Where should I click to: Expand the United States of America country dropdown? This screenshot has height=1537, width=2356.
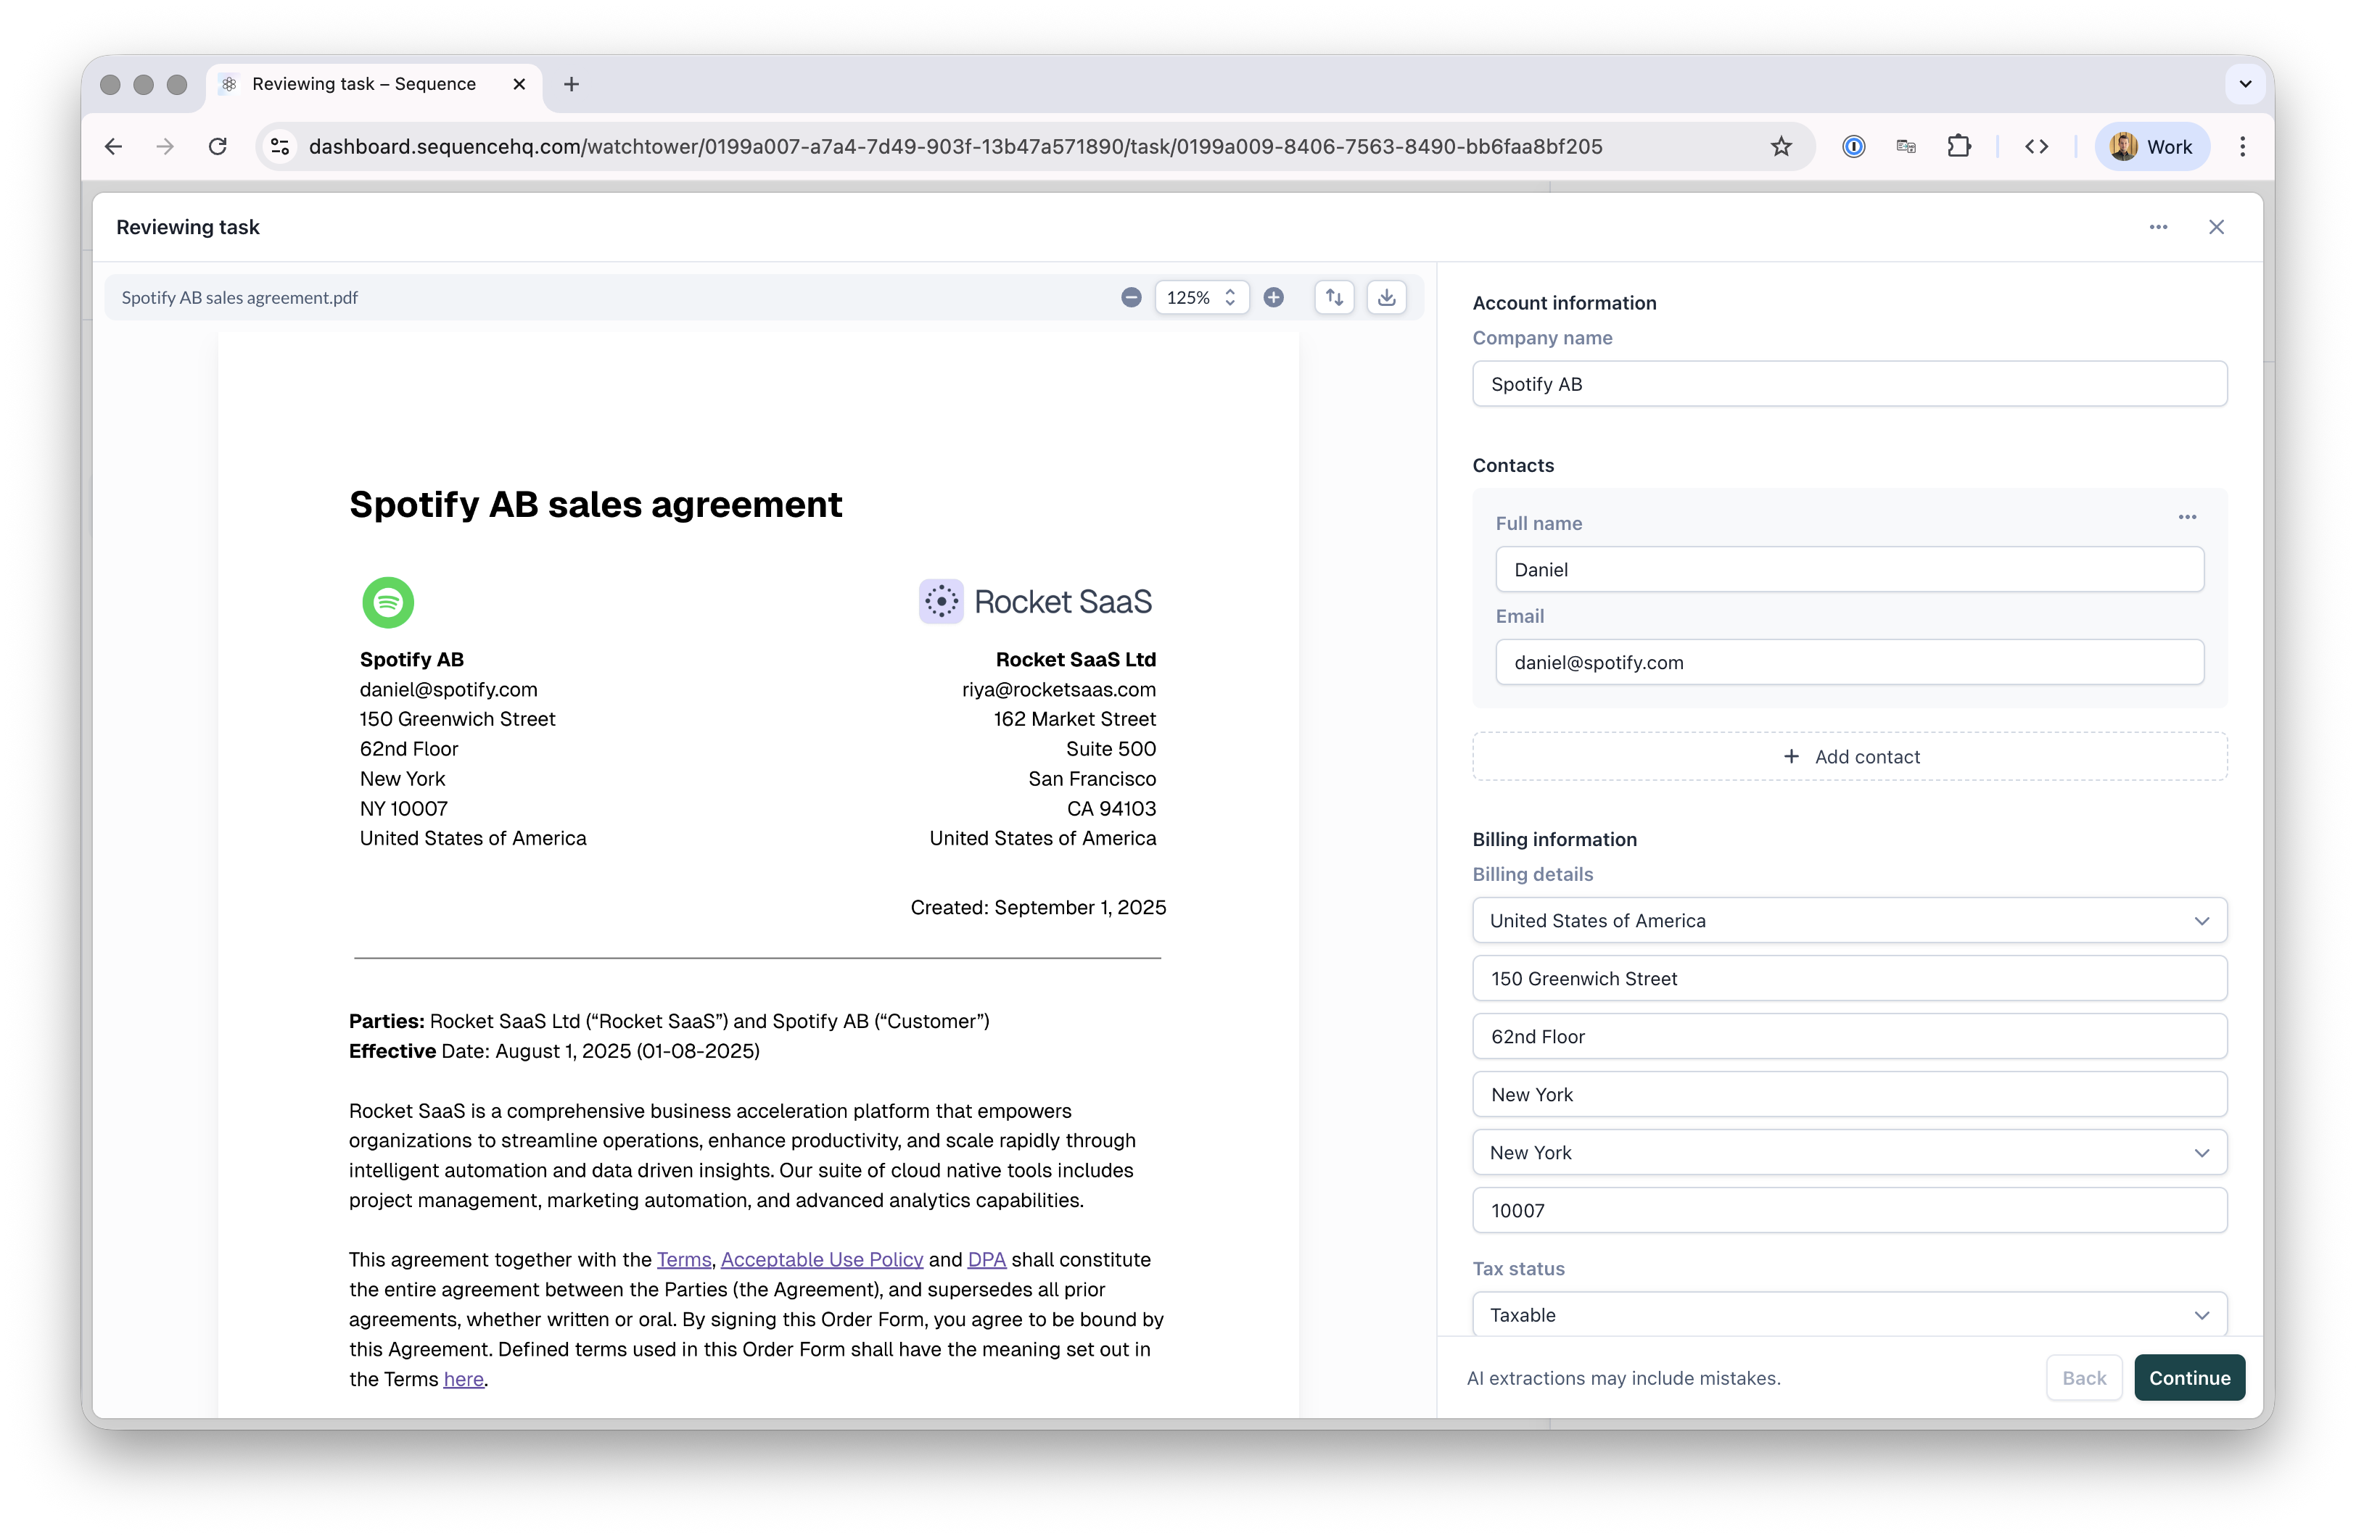(1848, 921)
